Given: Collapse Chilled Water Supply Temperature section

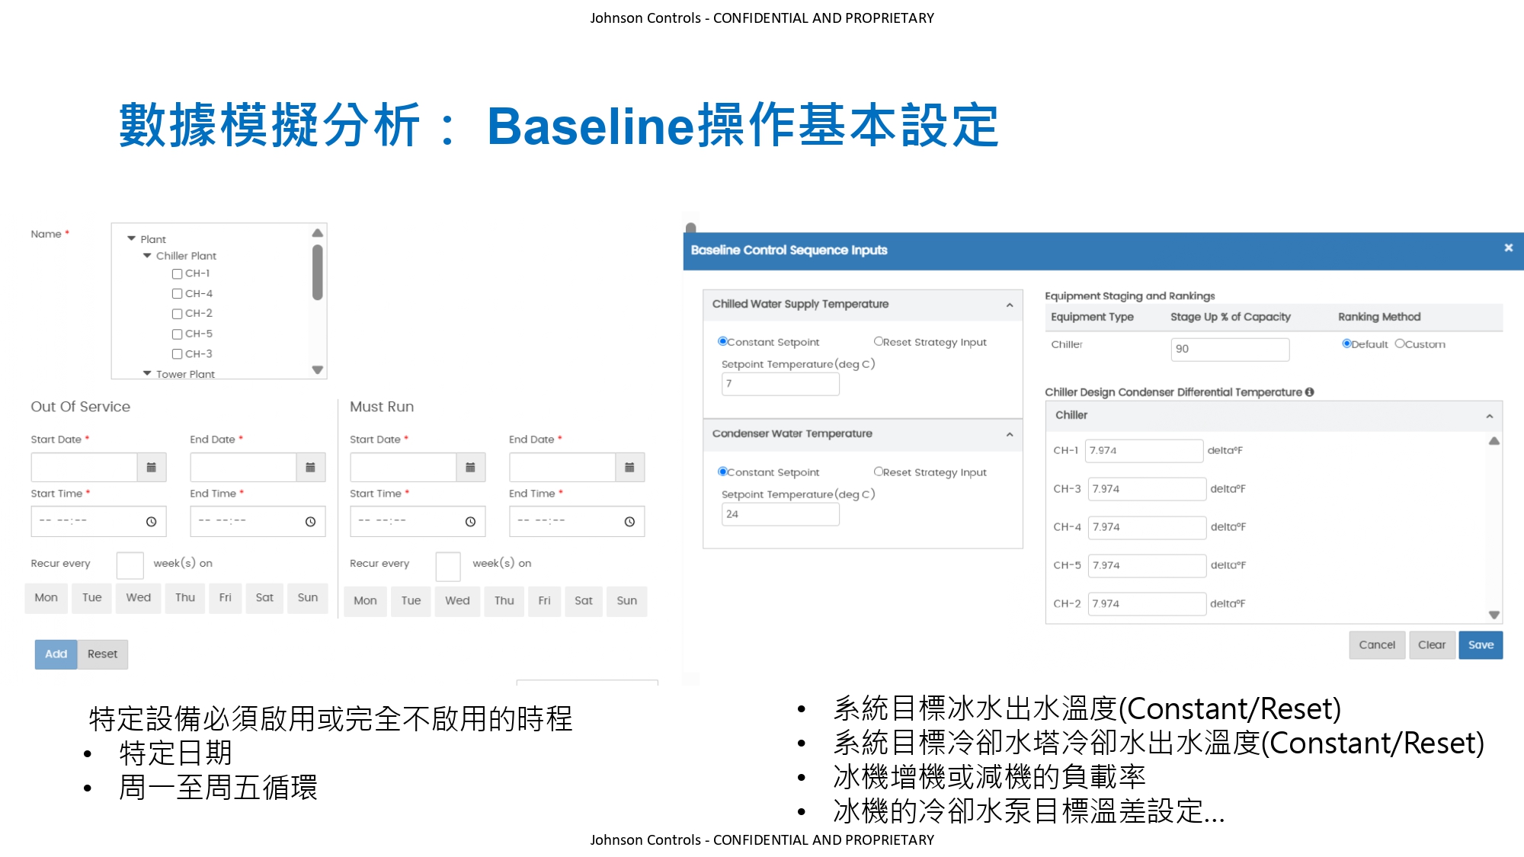Looking at the screenshot, I should click(x=1010, y=305).
